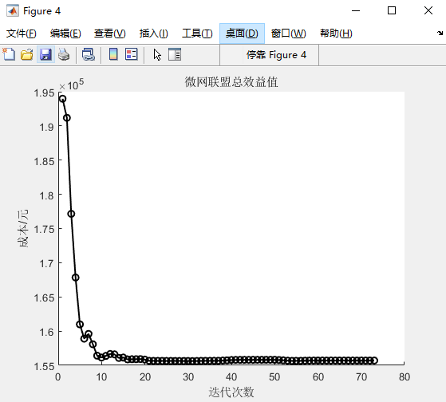Open the 窗口(W) menu

[288, 33]
